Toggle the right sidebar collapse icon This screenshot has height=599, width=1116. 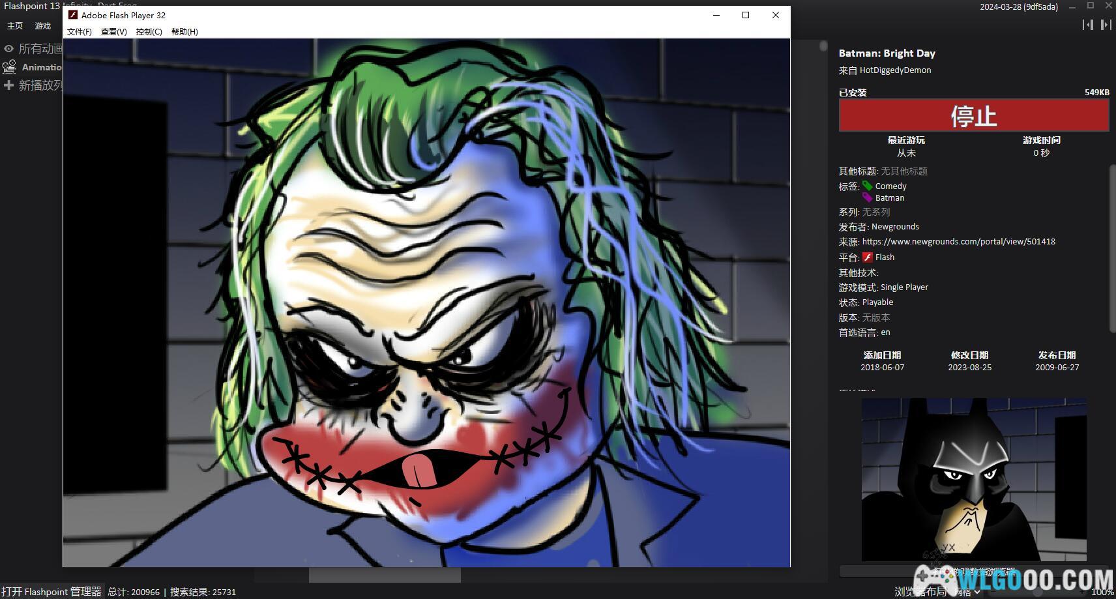click(1106, 25)
